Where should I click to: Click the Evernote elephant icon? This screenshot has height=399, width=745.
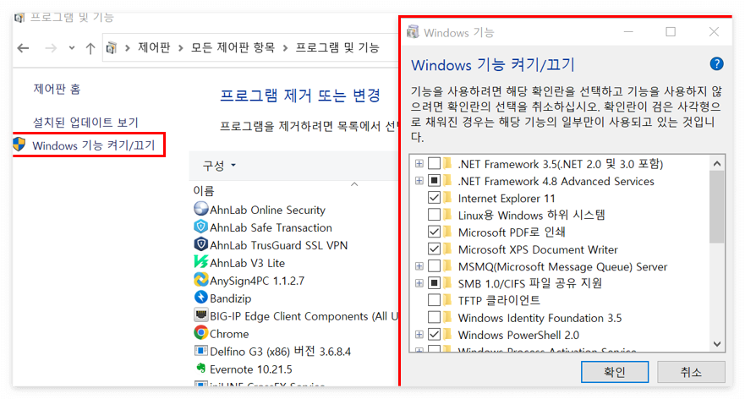tap(201, 368)
